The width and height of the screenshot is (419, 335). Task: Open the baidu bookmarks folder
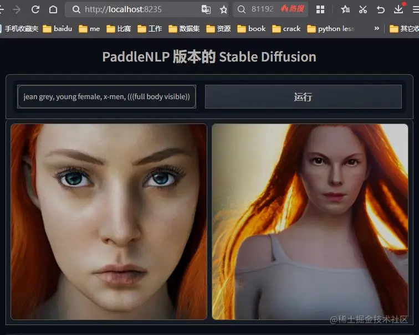pos(58,29)
